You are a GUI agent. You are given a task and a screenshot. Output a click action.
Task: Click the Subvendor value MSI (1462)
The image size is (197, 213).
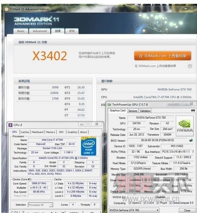pyautogui.click(x=177, y=146)
